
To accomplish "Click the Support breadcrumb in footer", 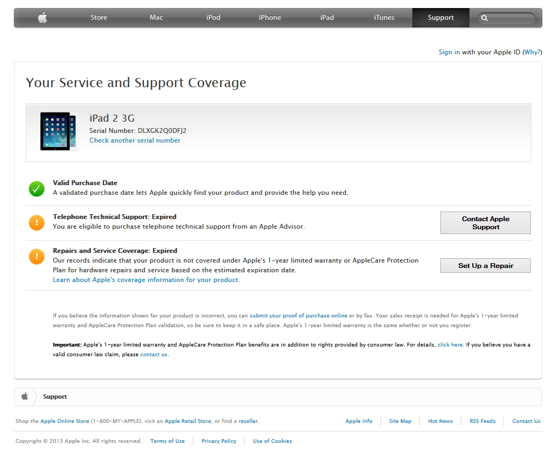I will pyautogui.click(x=55, y=397).
